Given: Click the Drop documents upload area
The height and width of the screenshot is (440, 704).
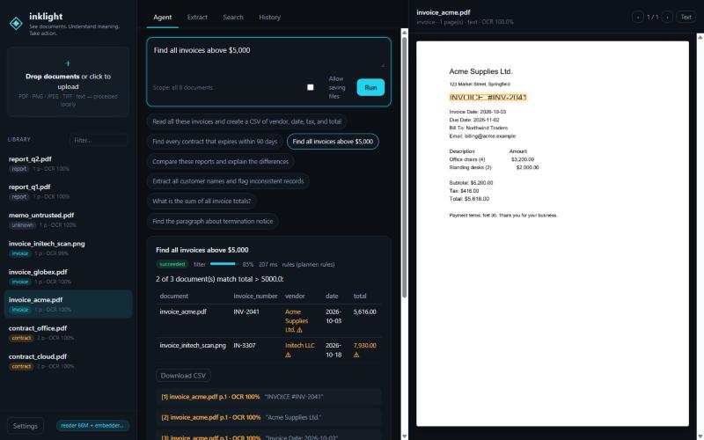Looking at the screenshot, I should click(69, 82).
